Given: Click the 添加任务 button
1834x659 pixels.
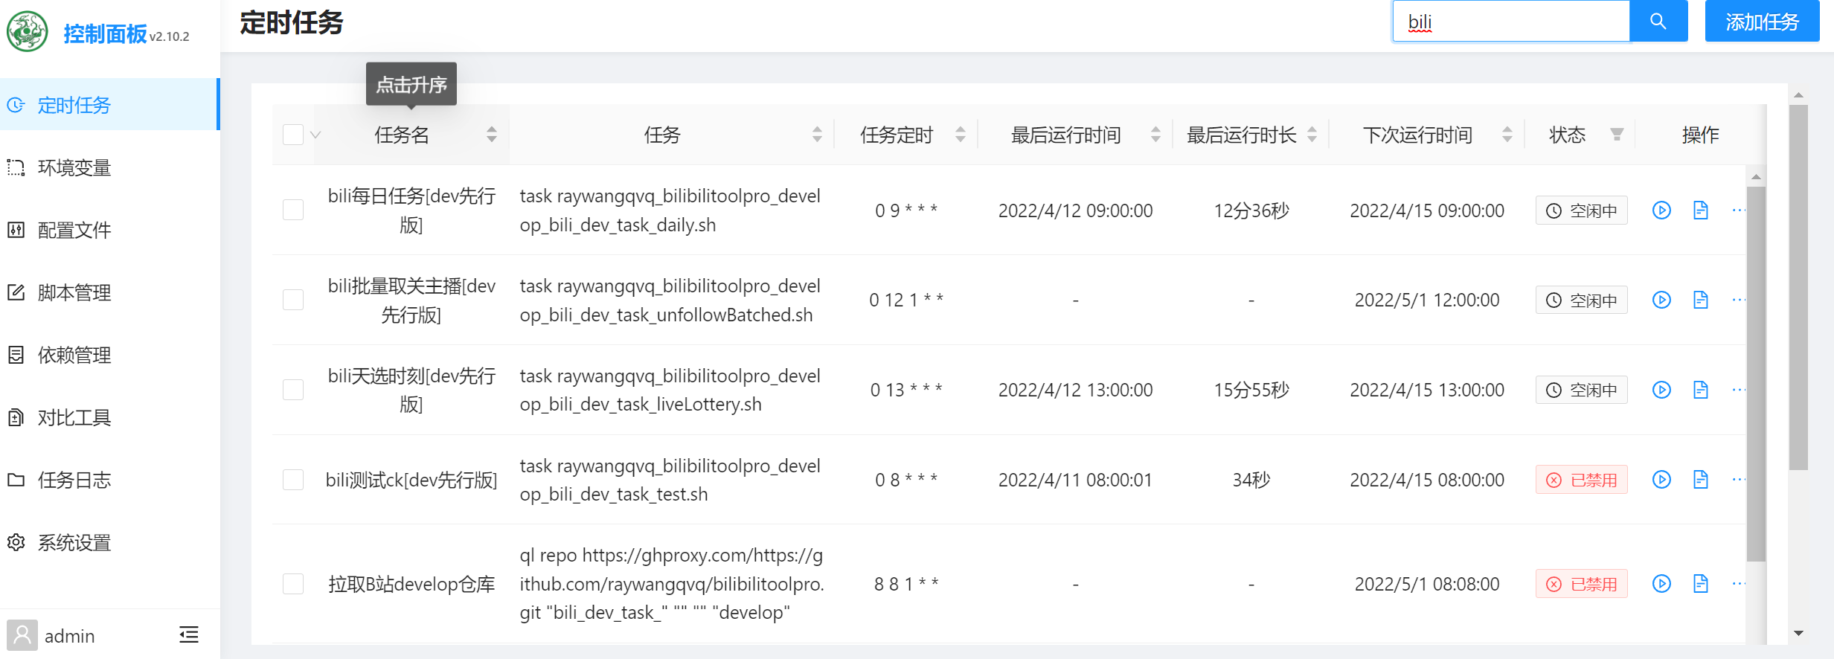Looking at the screenshot, I should (x=1761, y=22).
